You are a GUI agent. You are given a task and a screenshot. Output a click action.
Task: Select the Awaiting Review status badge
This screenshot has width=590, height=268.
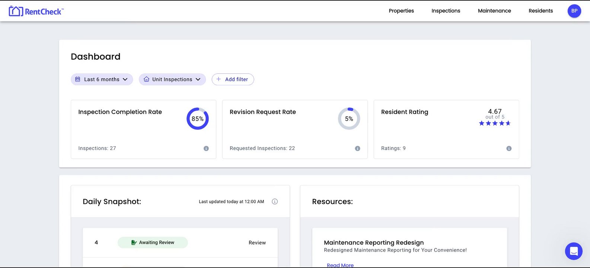[153, 243]
